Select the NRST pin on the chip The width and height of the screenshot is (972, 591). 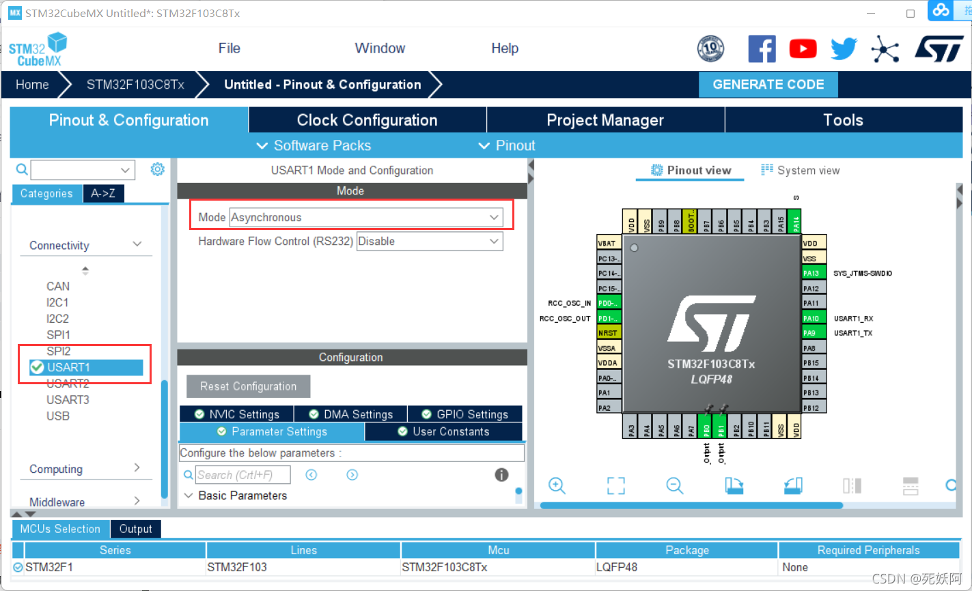click(609, 333)
